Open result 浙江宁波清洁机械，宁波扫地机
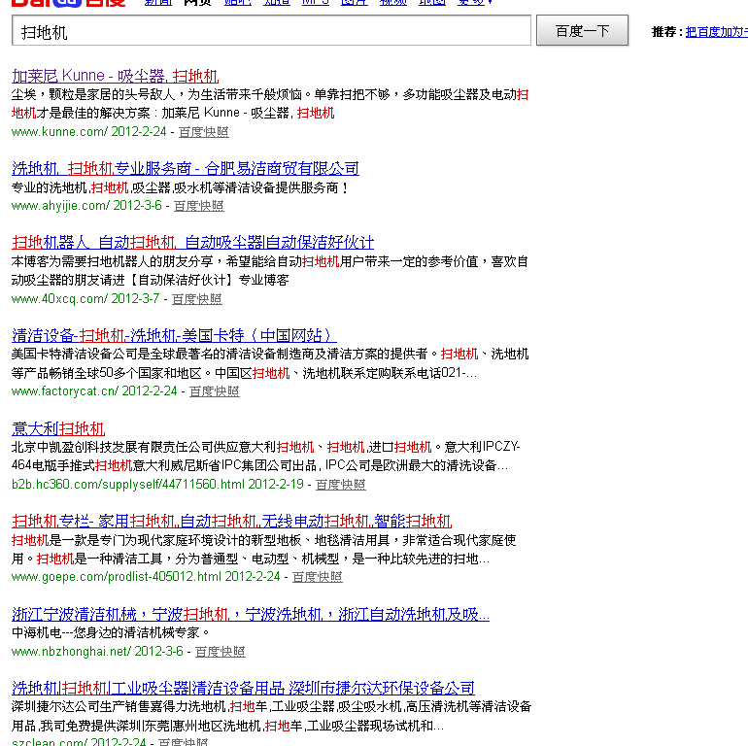Screen dimensions: 748x746 tap(251, 614)
